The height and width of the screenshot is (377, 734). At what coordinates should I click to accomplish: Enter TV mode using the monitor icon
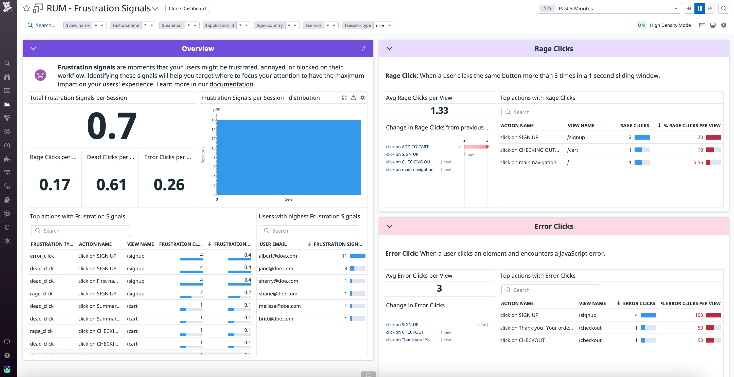(713, 25)
